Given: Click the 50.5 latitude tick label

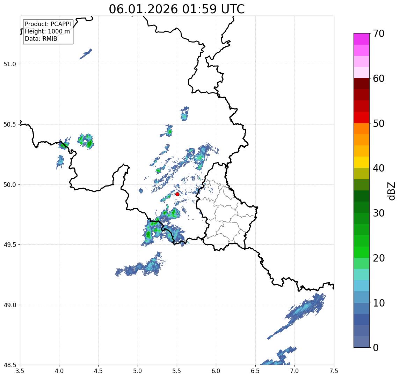Looking at the screenshot, I should [10, 124].
